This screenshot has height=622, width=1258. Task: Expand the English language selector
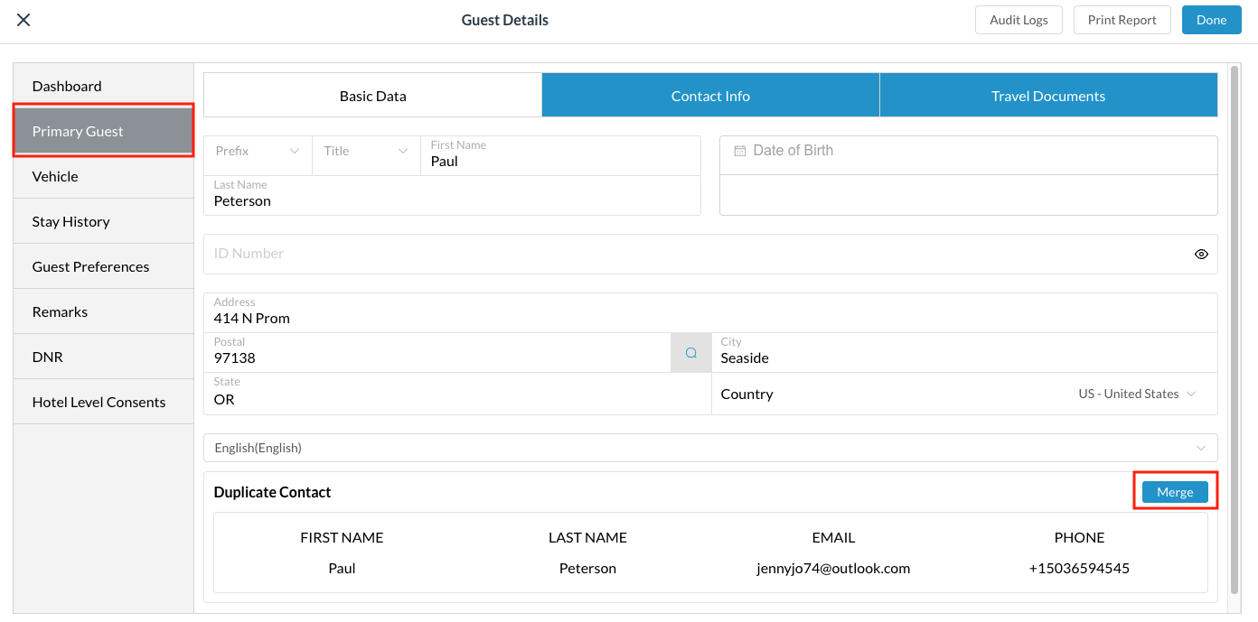pos(709,448)
